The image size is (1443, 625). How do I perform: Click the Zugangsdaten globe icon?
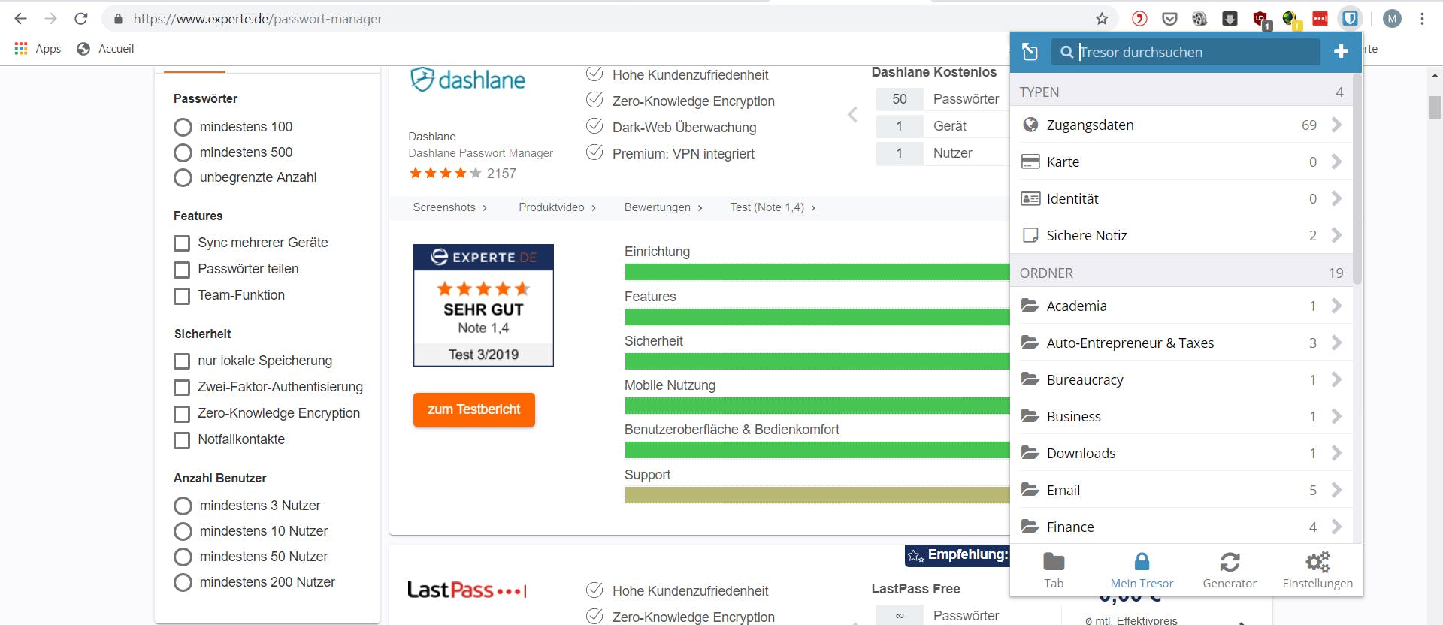click(1030, 125)
